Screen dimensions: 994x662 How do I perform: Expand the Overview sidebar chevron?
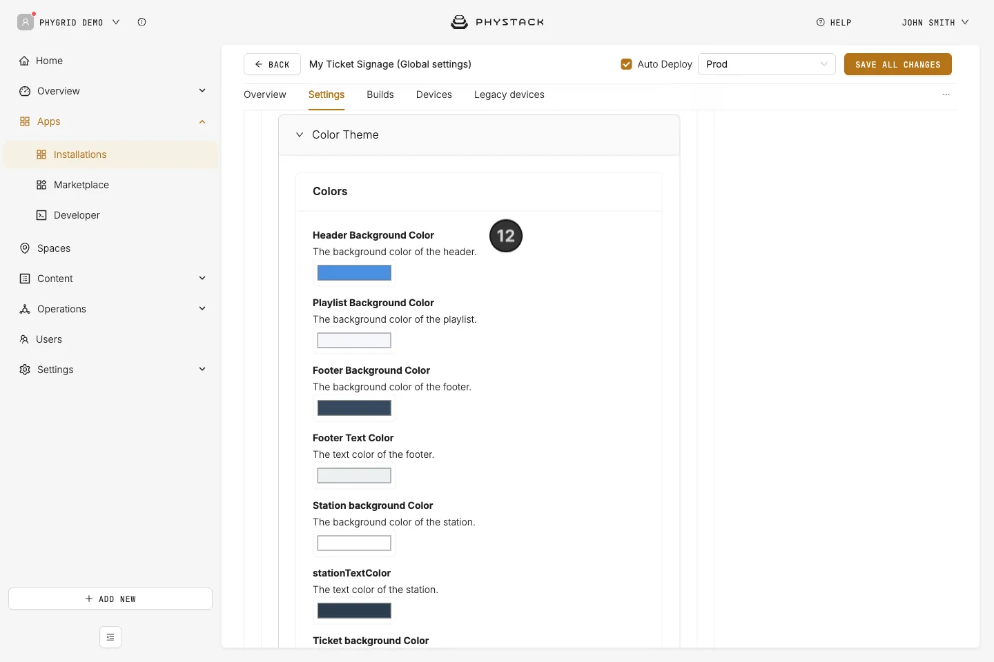point(202,91)
